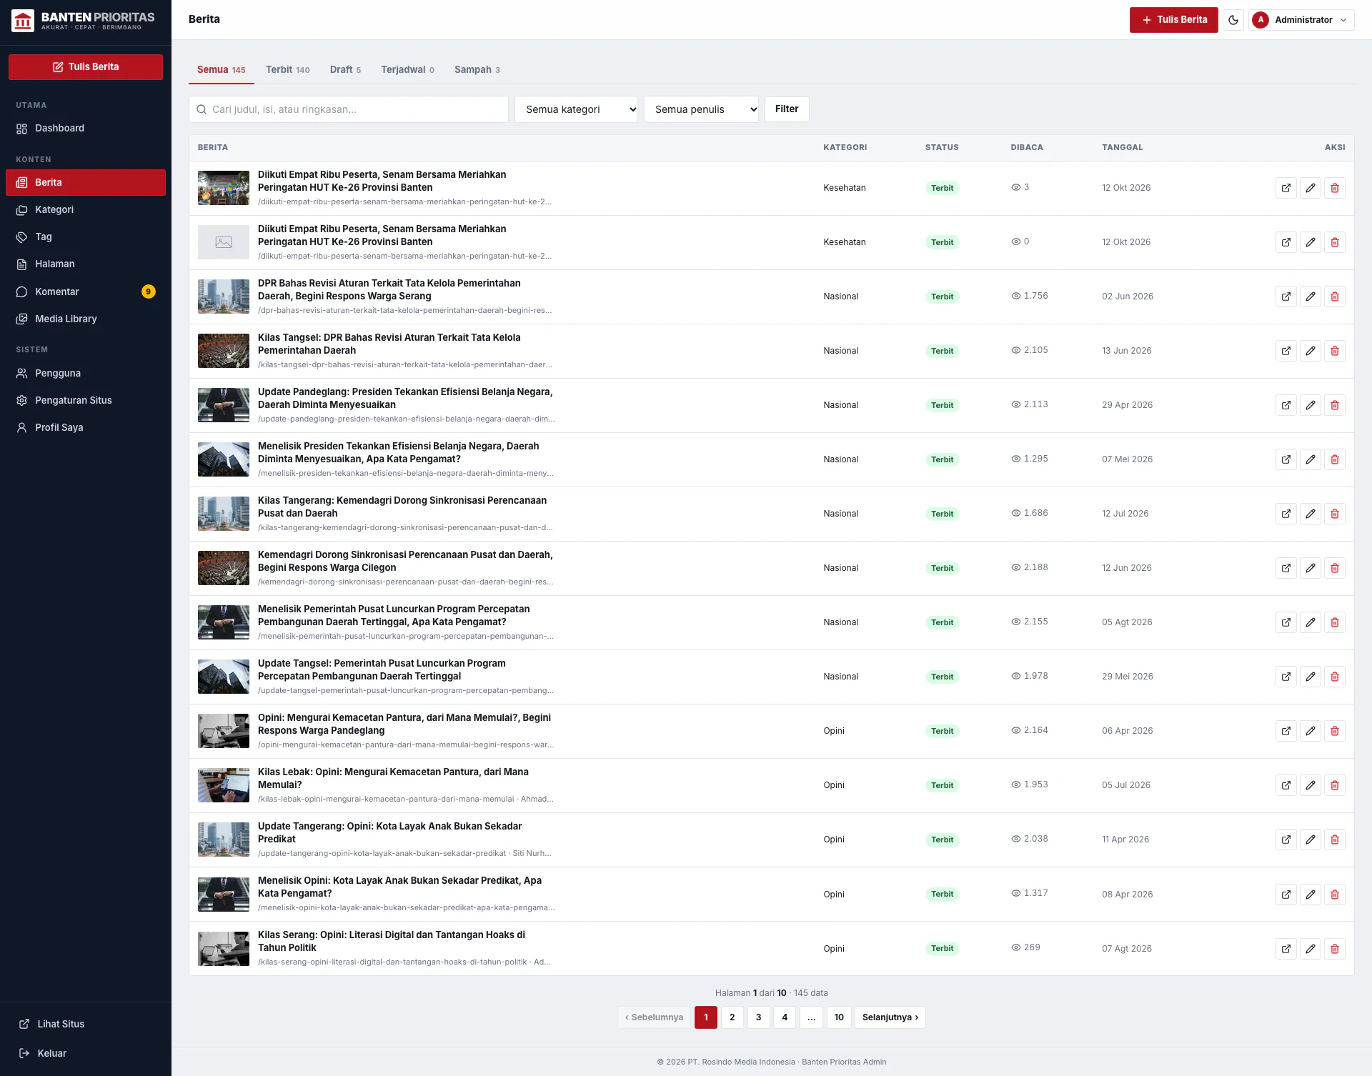Expand the Semua kategori dropdown

(x=576, y=109)
